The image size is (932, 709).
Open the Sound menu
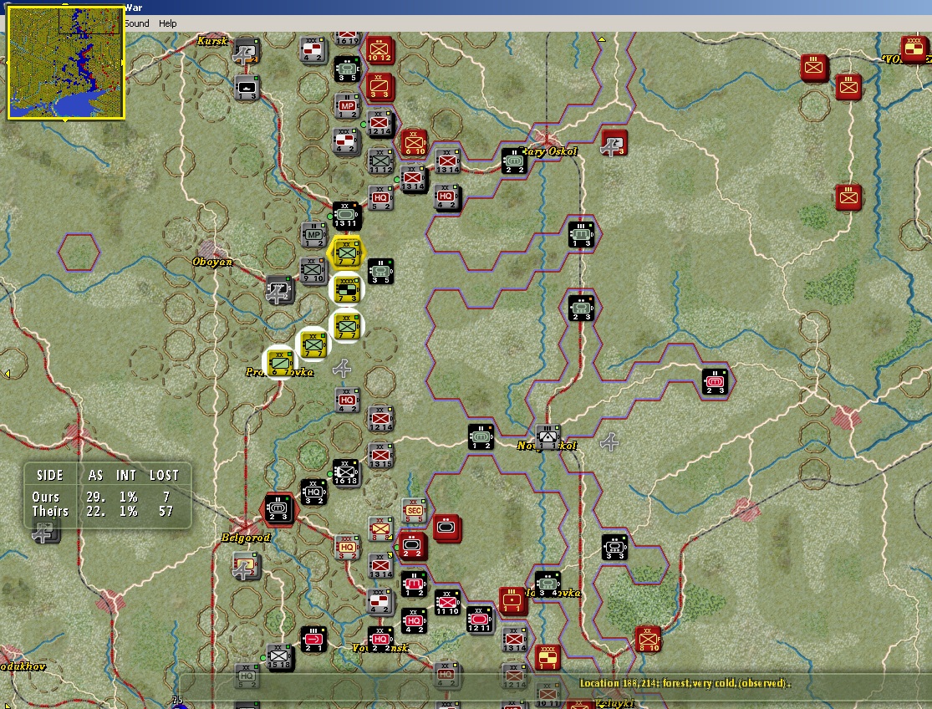(137, 23)
